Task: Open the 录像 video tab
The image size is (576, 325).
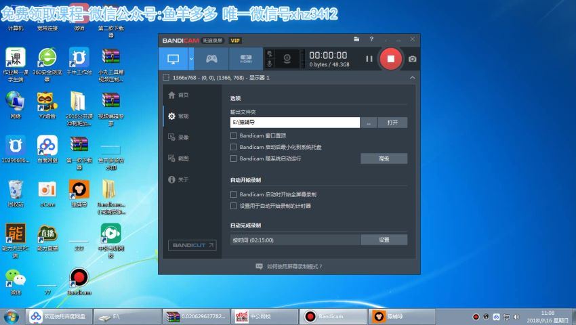Action: [x=178, y=137]
